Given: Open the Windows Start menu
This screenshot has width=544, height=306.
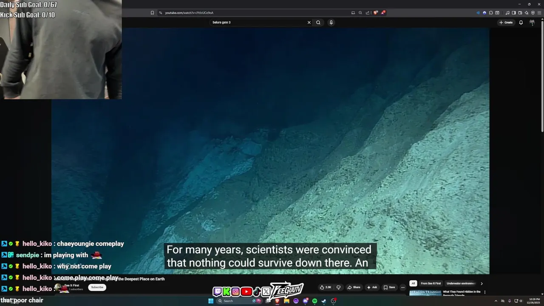Looking at the screenshot, I should pos(211,301).
